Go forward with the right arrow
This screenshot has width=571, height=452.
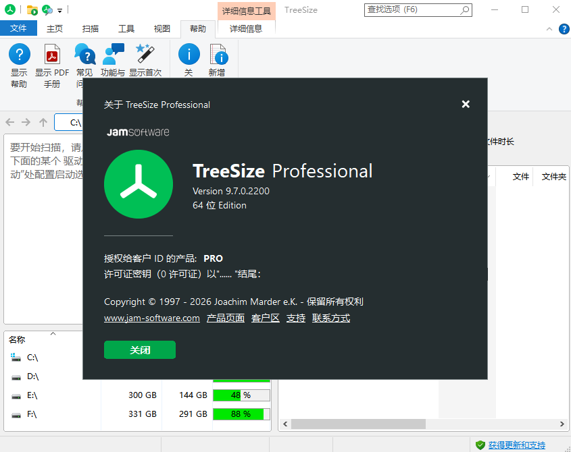pyautogui.click(x=26, y=122)
